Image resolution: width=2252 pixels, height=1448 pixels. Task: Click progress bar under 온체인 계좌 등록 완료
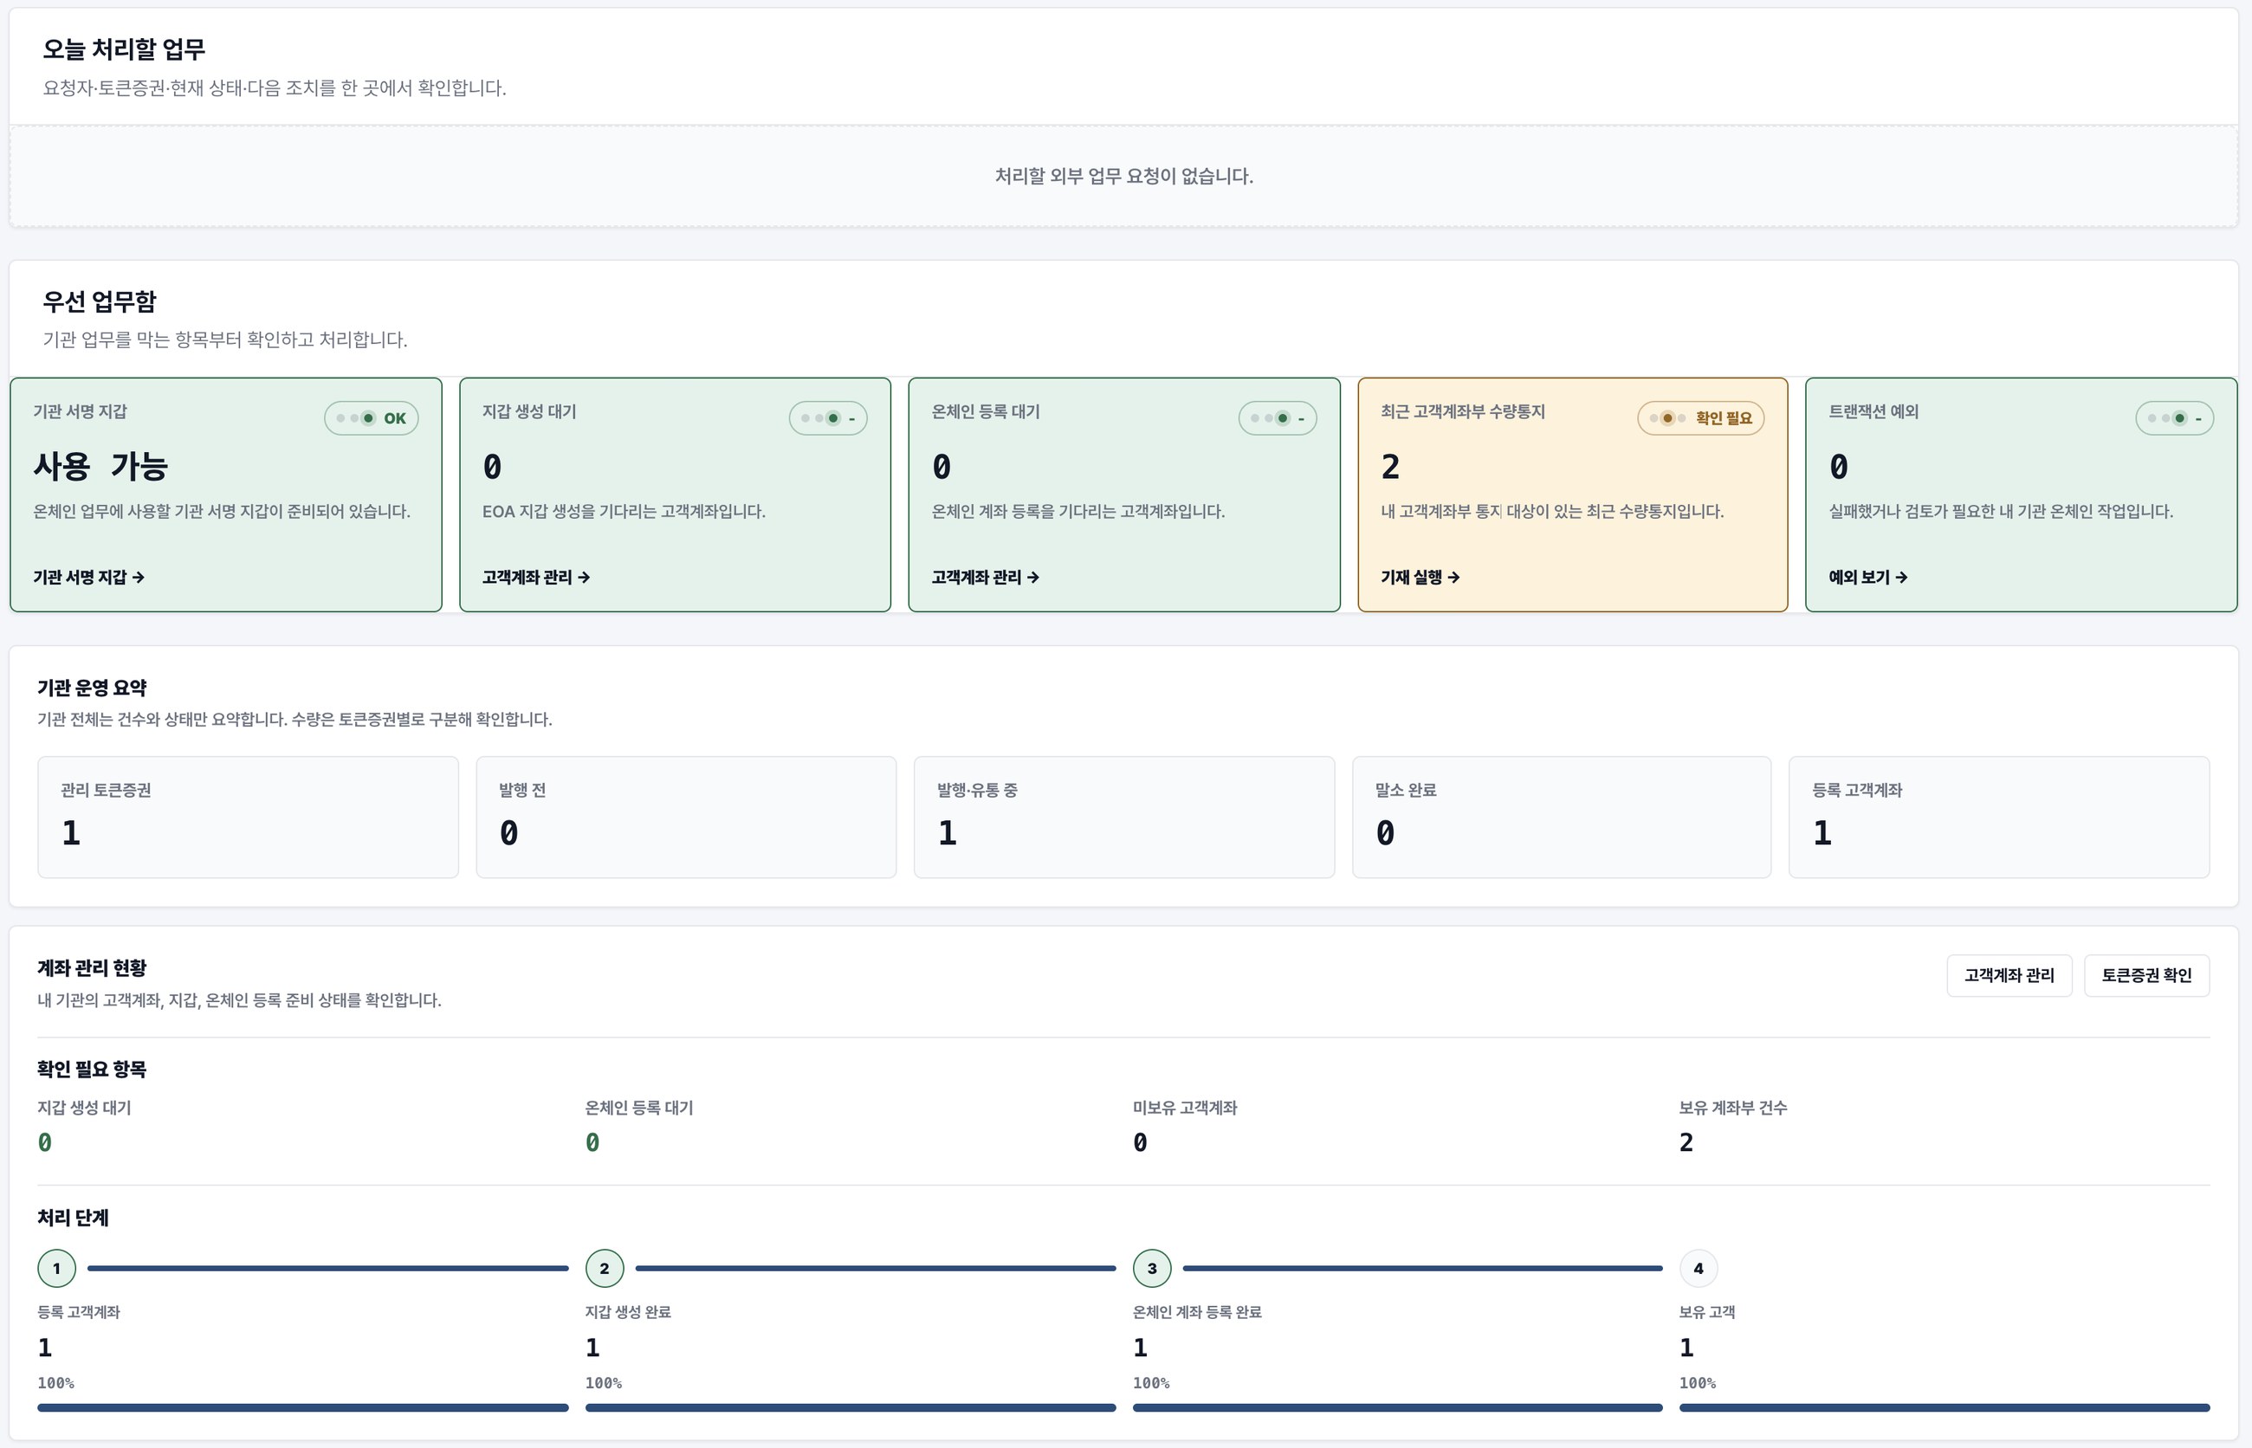point(1397,1407)
